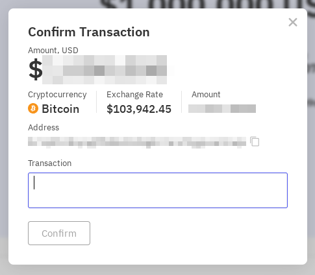315x275 pixels.
Task: Click the Amount label beside Exchange Rate
Action: [x=206, y=95]
